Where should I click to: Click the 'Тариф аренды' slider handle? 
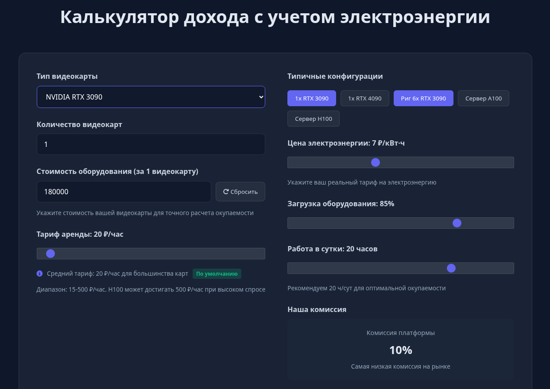coord(50,254)
